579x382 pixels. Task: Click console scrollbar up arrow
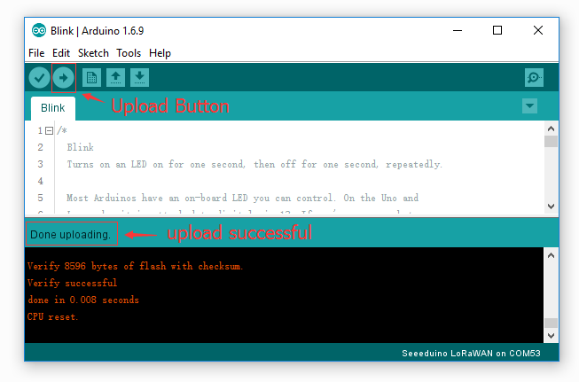[551, 255]
